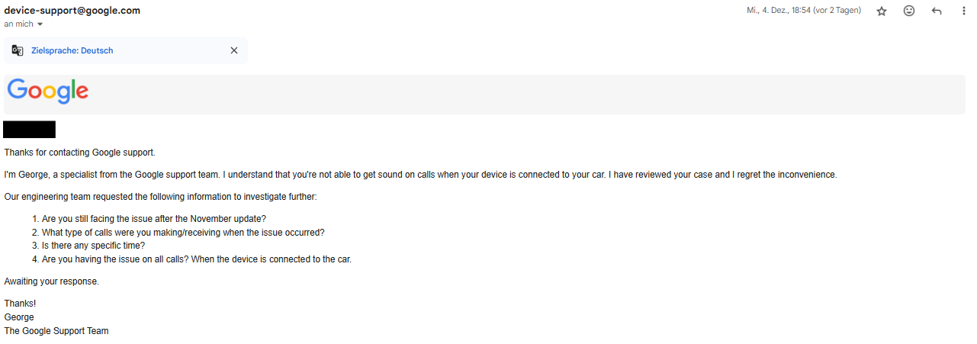977x344 pixels.
Task: Open the three-dot more options menu
Action: 964,11
